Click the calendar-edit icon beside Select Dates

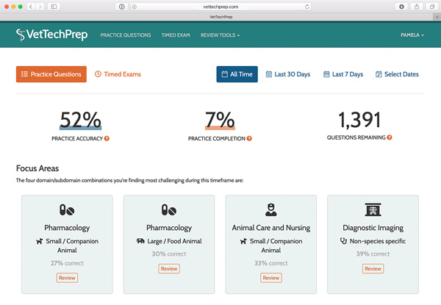[x=379, y=74]
